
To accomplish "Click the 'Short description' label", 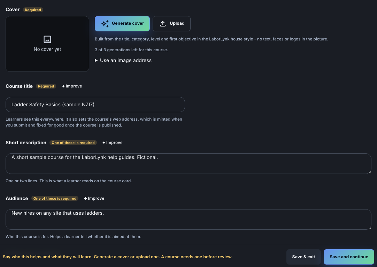I will [x=26, y=143].
